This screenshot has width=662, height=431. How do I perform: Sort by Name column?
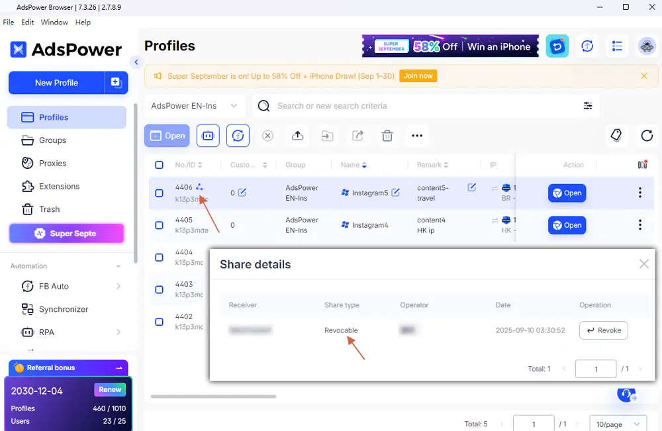point(364,165)
